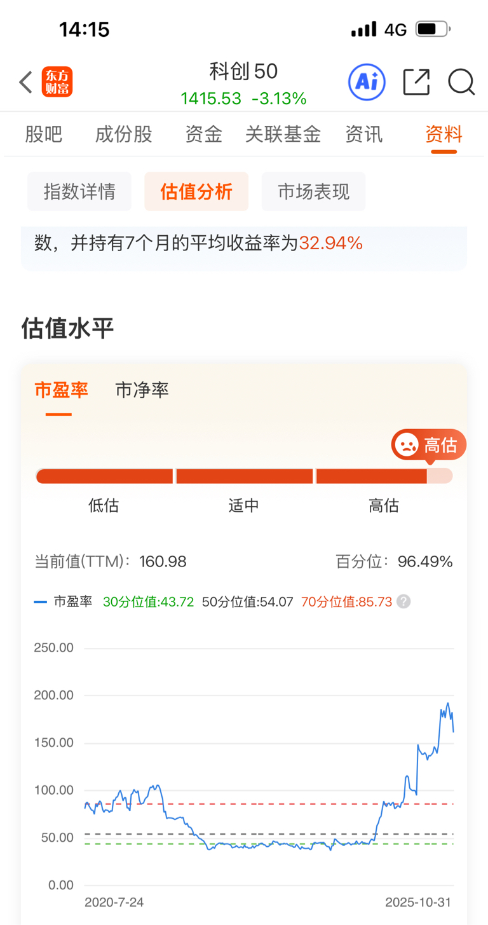Select the 市盈率 chart option
Image resolution: width=488 pixels, height=925 pixels.
pyautogui.click(x=61, y=390)
